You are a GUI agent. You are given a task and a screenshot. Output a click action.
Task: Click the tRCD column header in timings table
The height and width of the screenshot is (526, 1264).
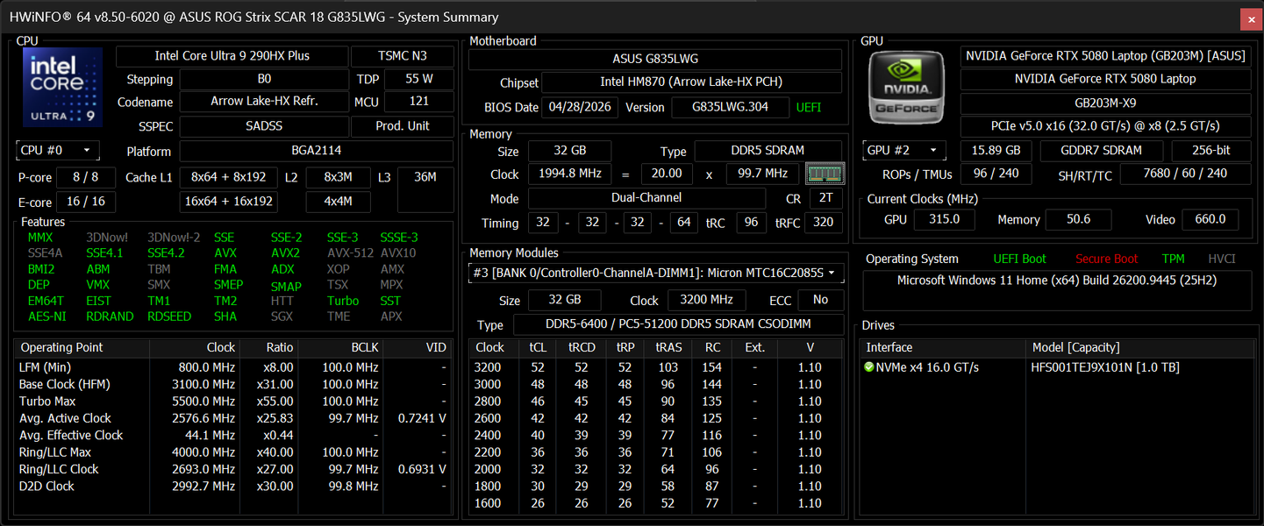(x=582, y=347)
